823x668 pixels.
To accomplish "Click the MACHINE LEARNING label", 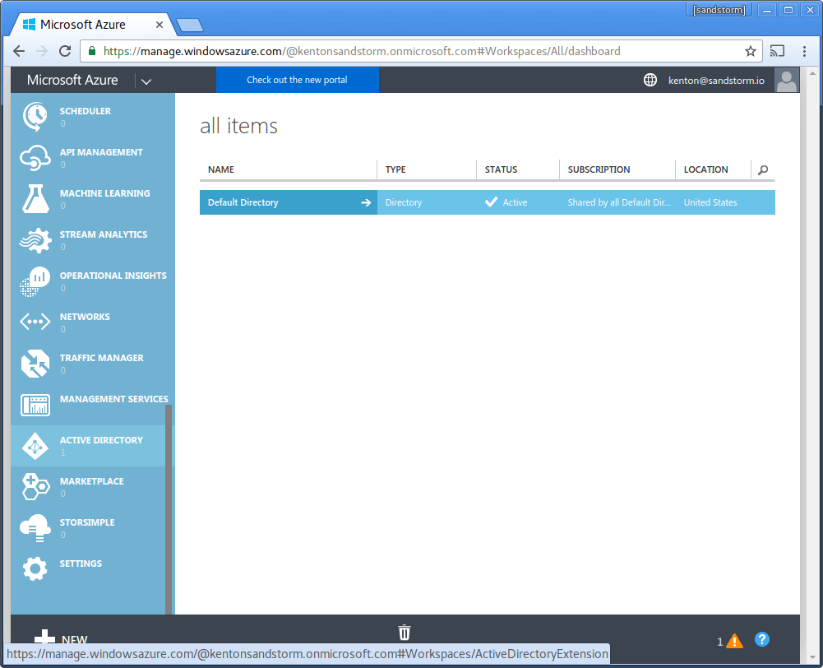I will point(105,193).
